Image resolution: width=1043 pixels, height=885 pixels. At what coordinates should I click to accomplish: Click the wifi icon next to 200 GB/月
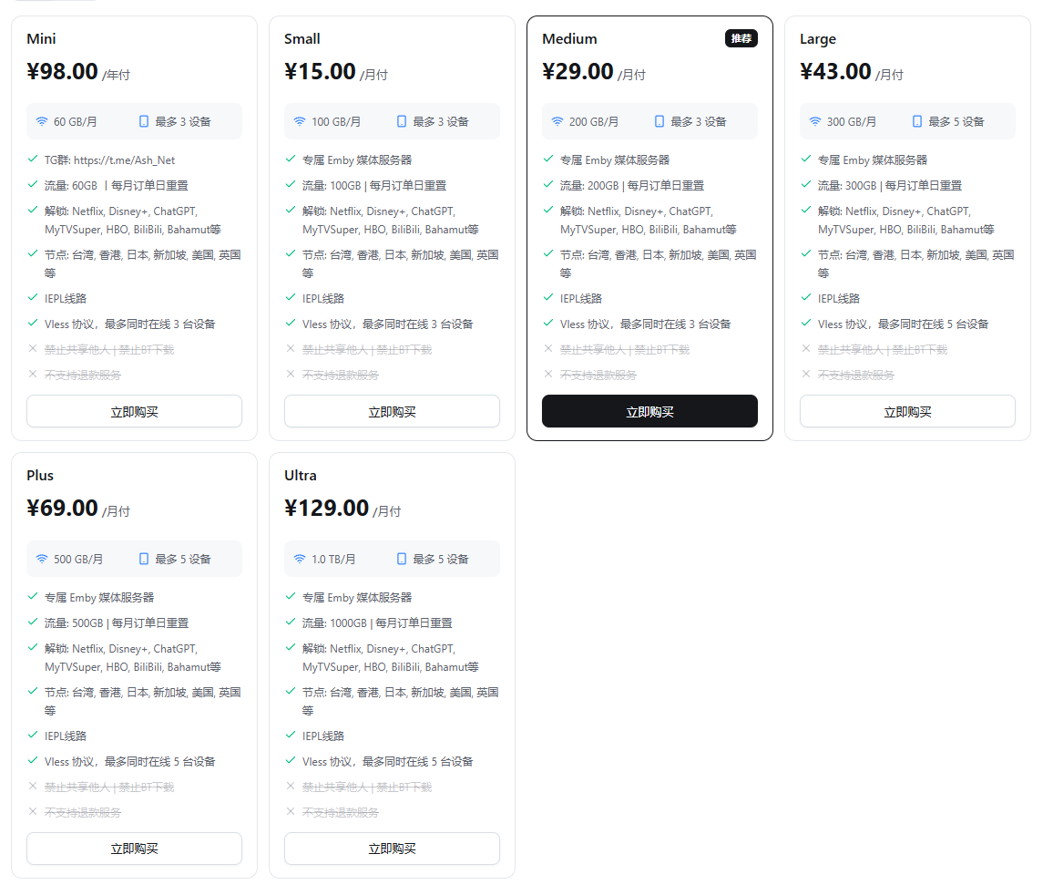click(557, 122)
